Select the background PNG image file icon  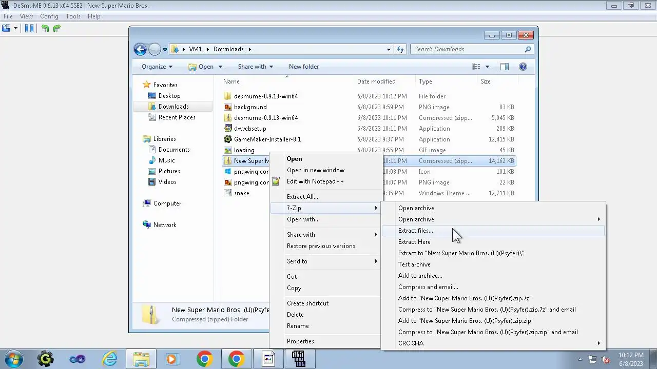228,107
